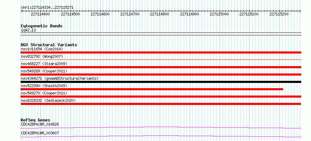
Task: Click the red bar for nsv468227
Action: (161, 67)
